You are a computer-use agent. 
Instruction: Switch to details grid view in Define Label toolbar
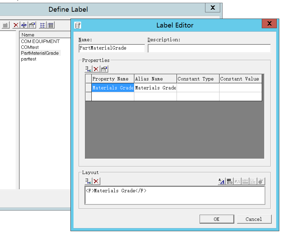pyautogui.click(x=50, y=25)
